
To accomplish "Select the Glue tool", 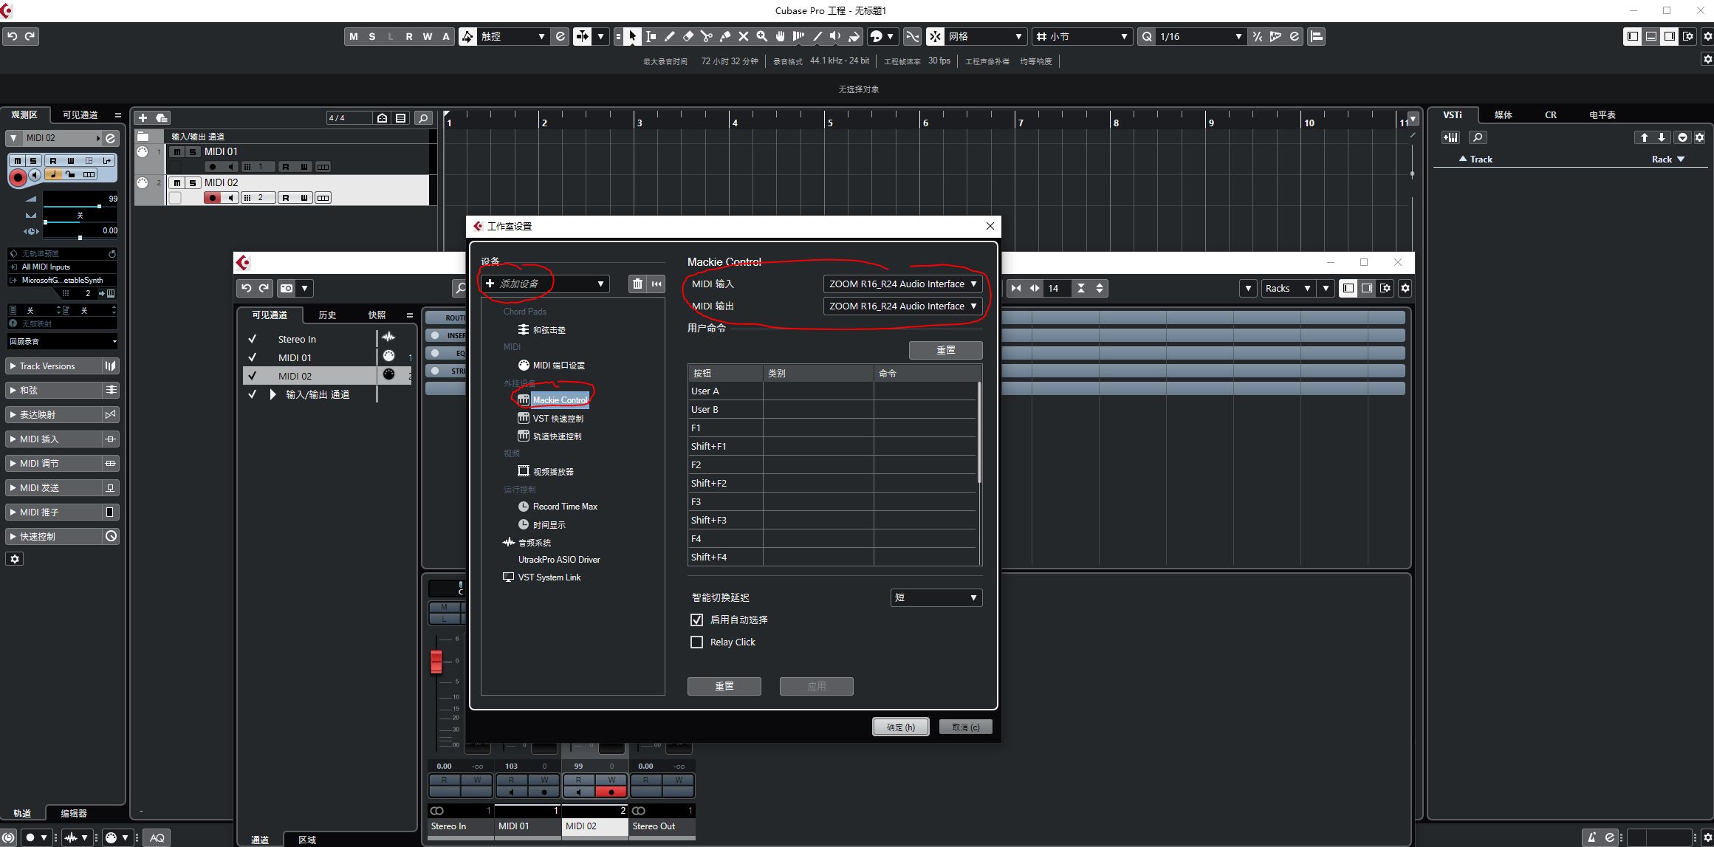I will coord(724,36).
